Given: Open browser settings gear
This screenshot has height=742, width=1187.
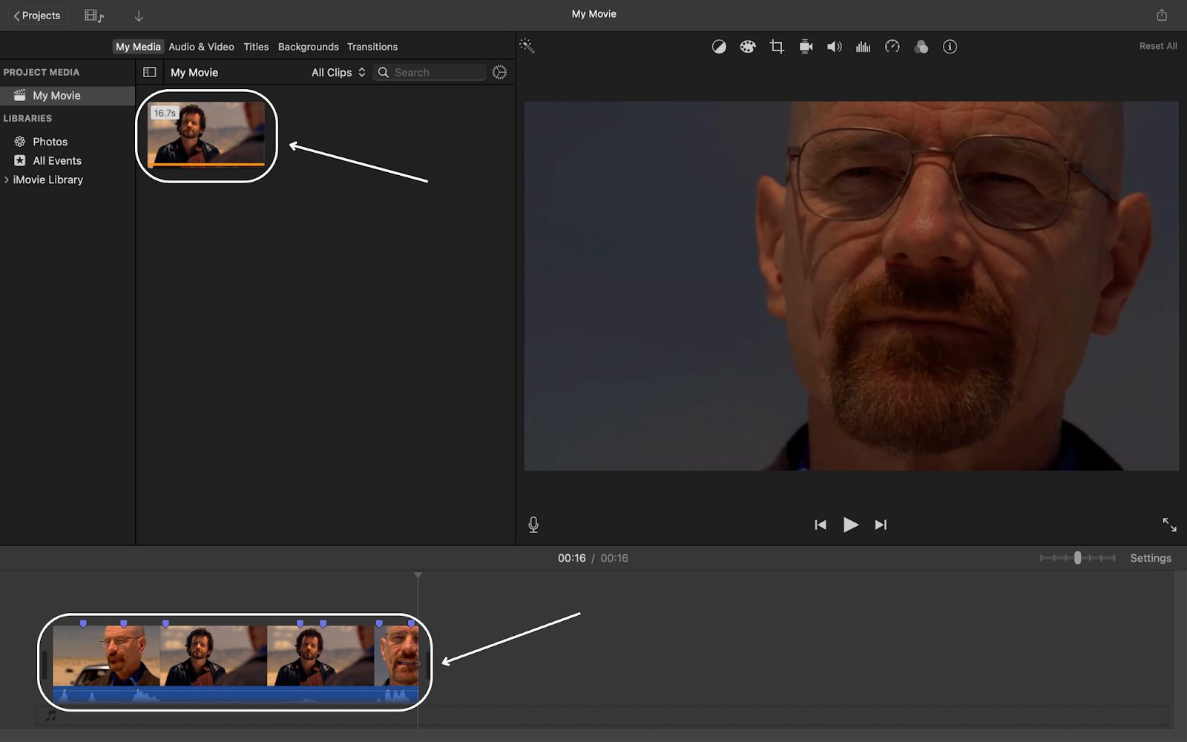Looking at the screenshot, I should pyautogui.click(x=499, y=72).
